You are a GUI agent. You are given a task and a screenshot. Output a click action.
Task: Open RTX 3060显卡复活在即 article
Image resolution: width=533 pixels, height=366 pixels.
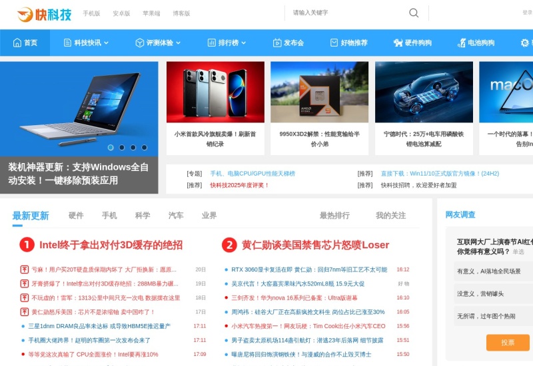coord(309,270)
